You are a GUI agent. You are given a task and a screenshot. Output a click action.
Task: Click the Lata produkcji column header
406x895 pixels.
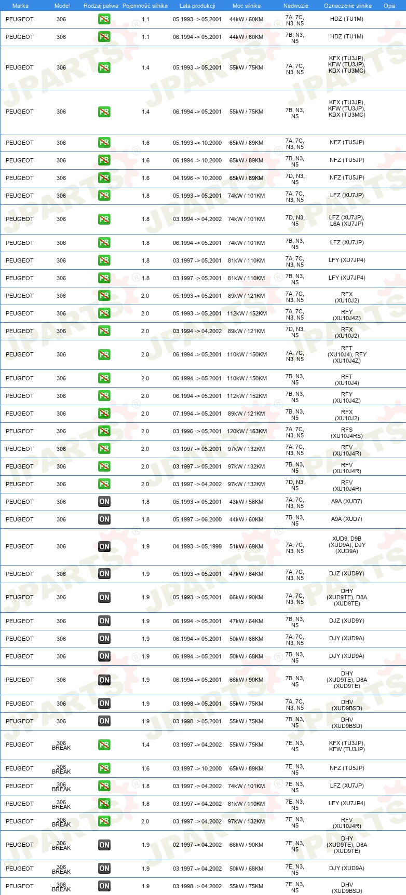click(x=197, y=6)
